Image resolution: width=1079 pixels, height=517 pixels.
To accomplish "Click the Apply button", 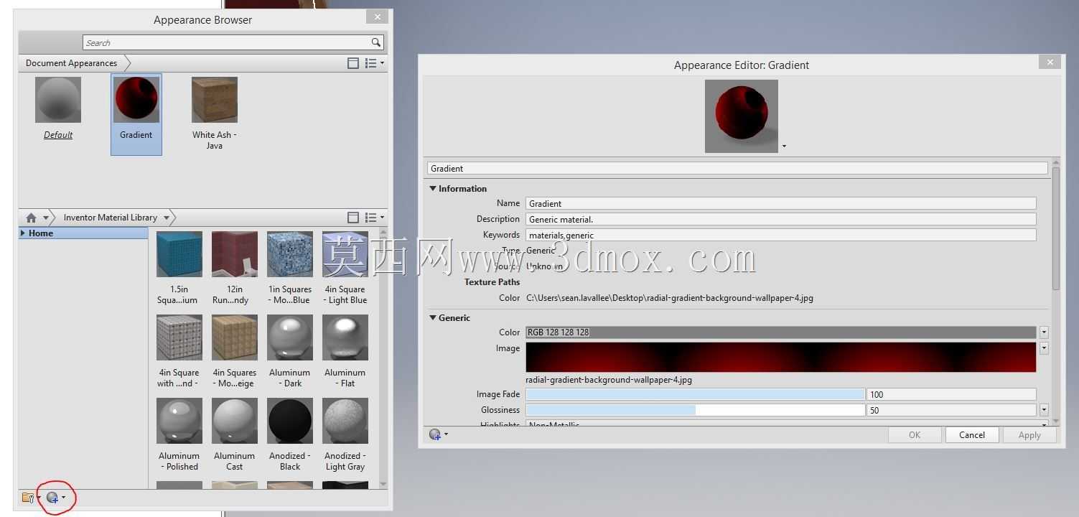I will click(1029, 435).
